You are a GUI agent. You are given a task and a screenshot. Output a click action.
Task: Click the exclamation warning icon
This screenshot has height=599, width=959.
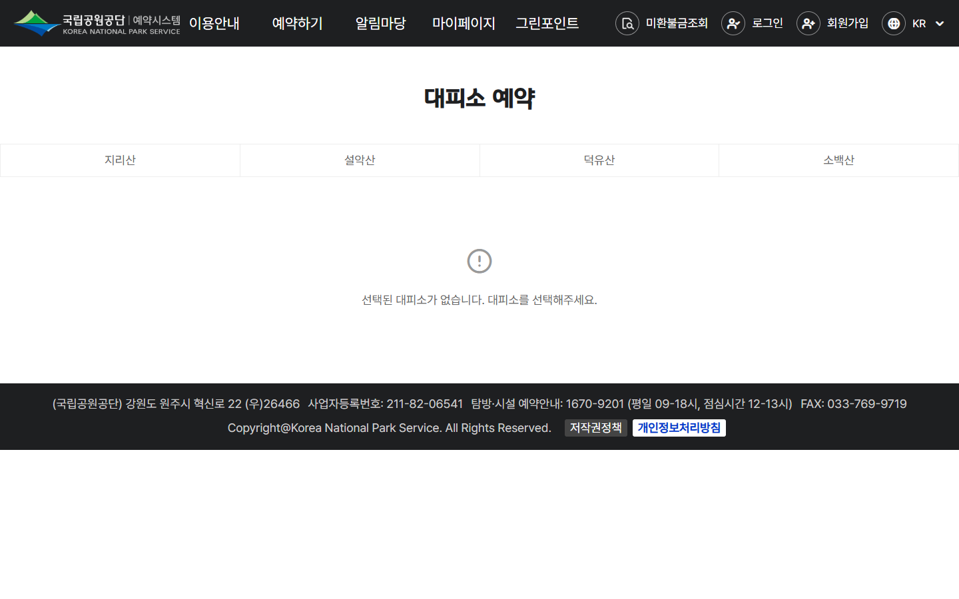(x=479, y=261)
